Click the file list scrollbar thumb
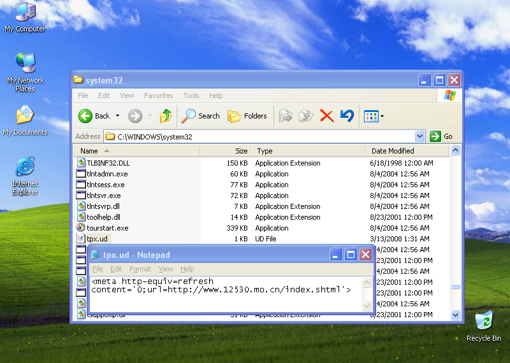 455,287
